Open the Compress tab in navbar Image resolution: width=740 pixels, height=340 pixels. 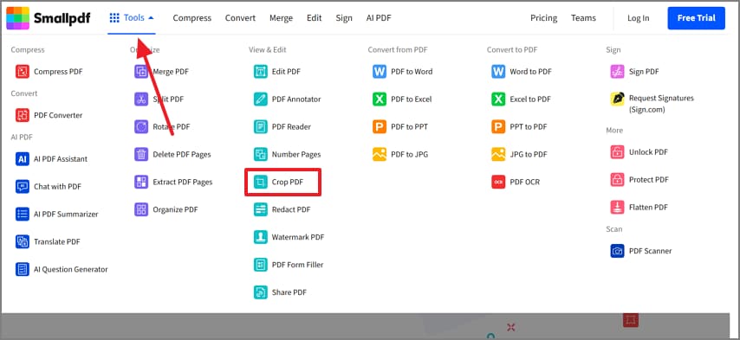tap(192, 18)
